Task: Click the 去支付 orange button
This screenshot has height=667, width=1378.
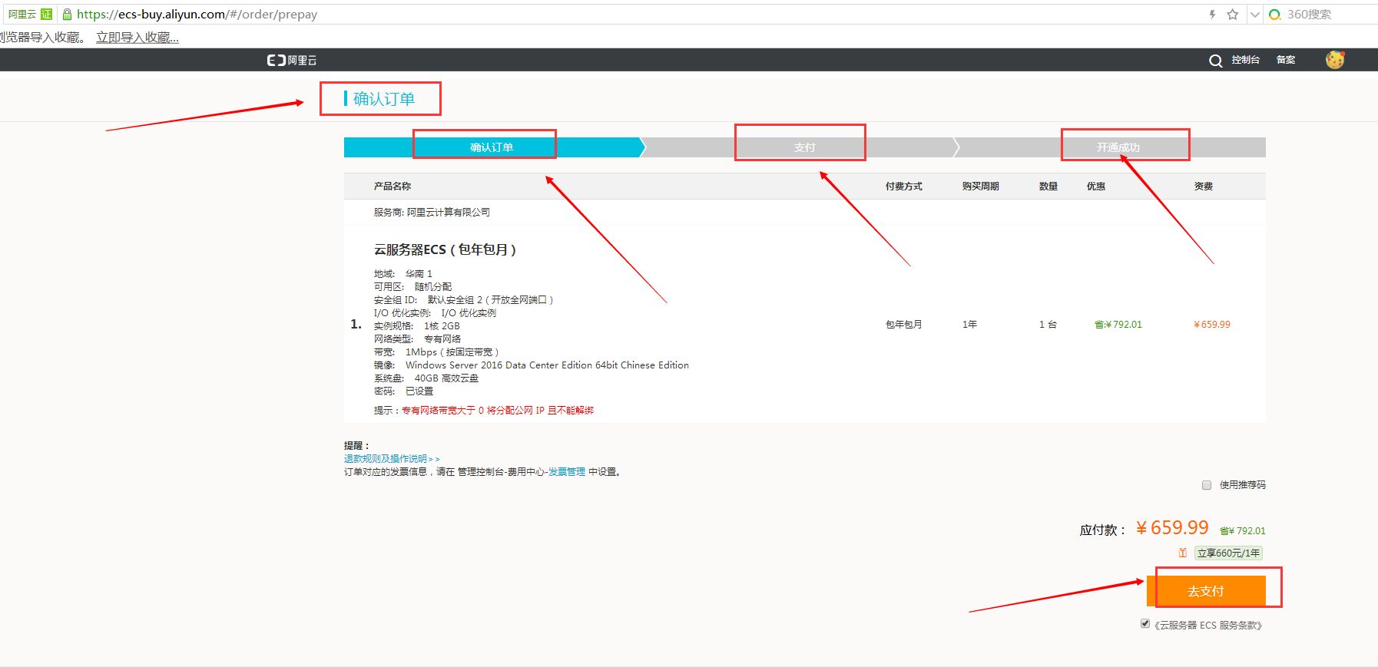Action: coord(1206,591)
